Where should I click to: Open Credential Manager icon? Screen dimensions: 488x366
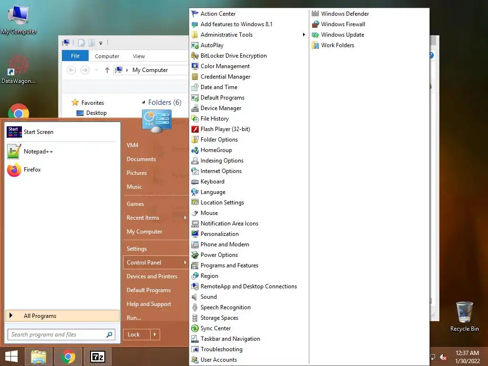[195, 77]
